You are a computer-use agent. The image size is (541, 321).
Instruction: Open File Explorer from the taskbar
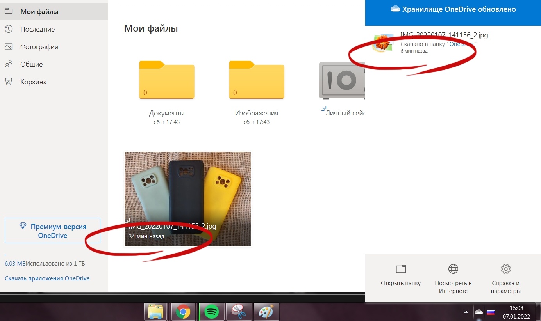(x=155, y=312)
